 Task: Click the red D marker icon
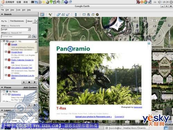click(x=9, y=68)
